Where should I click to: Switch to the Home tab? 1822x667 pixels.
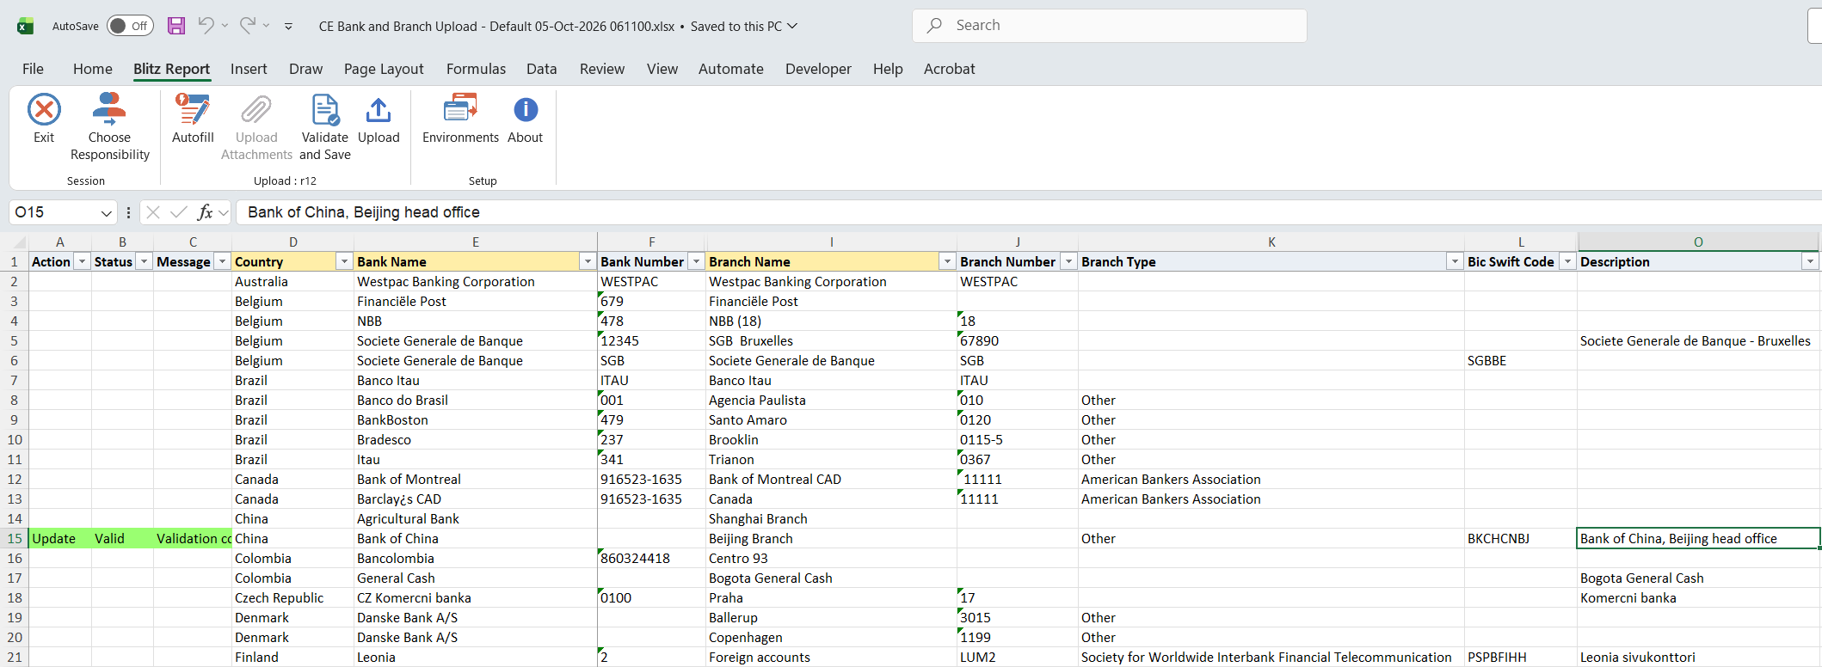[x=93, y=69]
